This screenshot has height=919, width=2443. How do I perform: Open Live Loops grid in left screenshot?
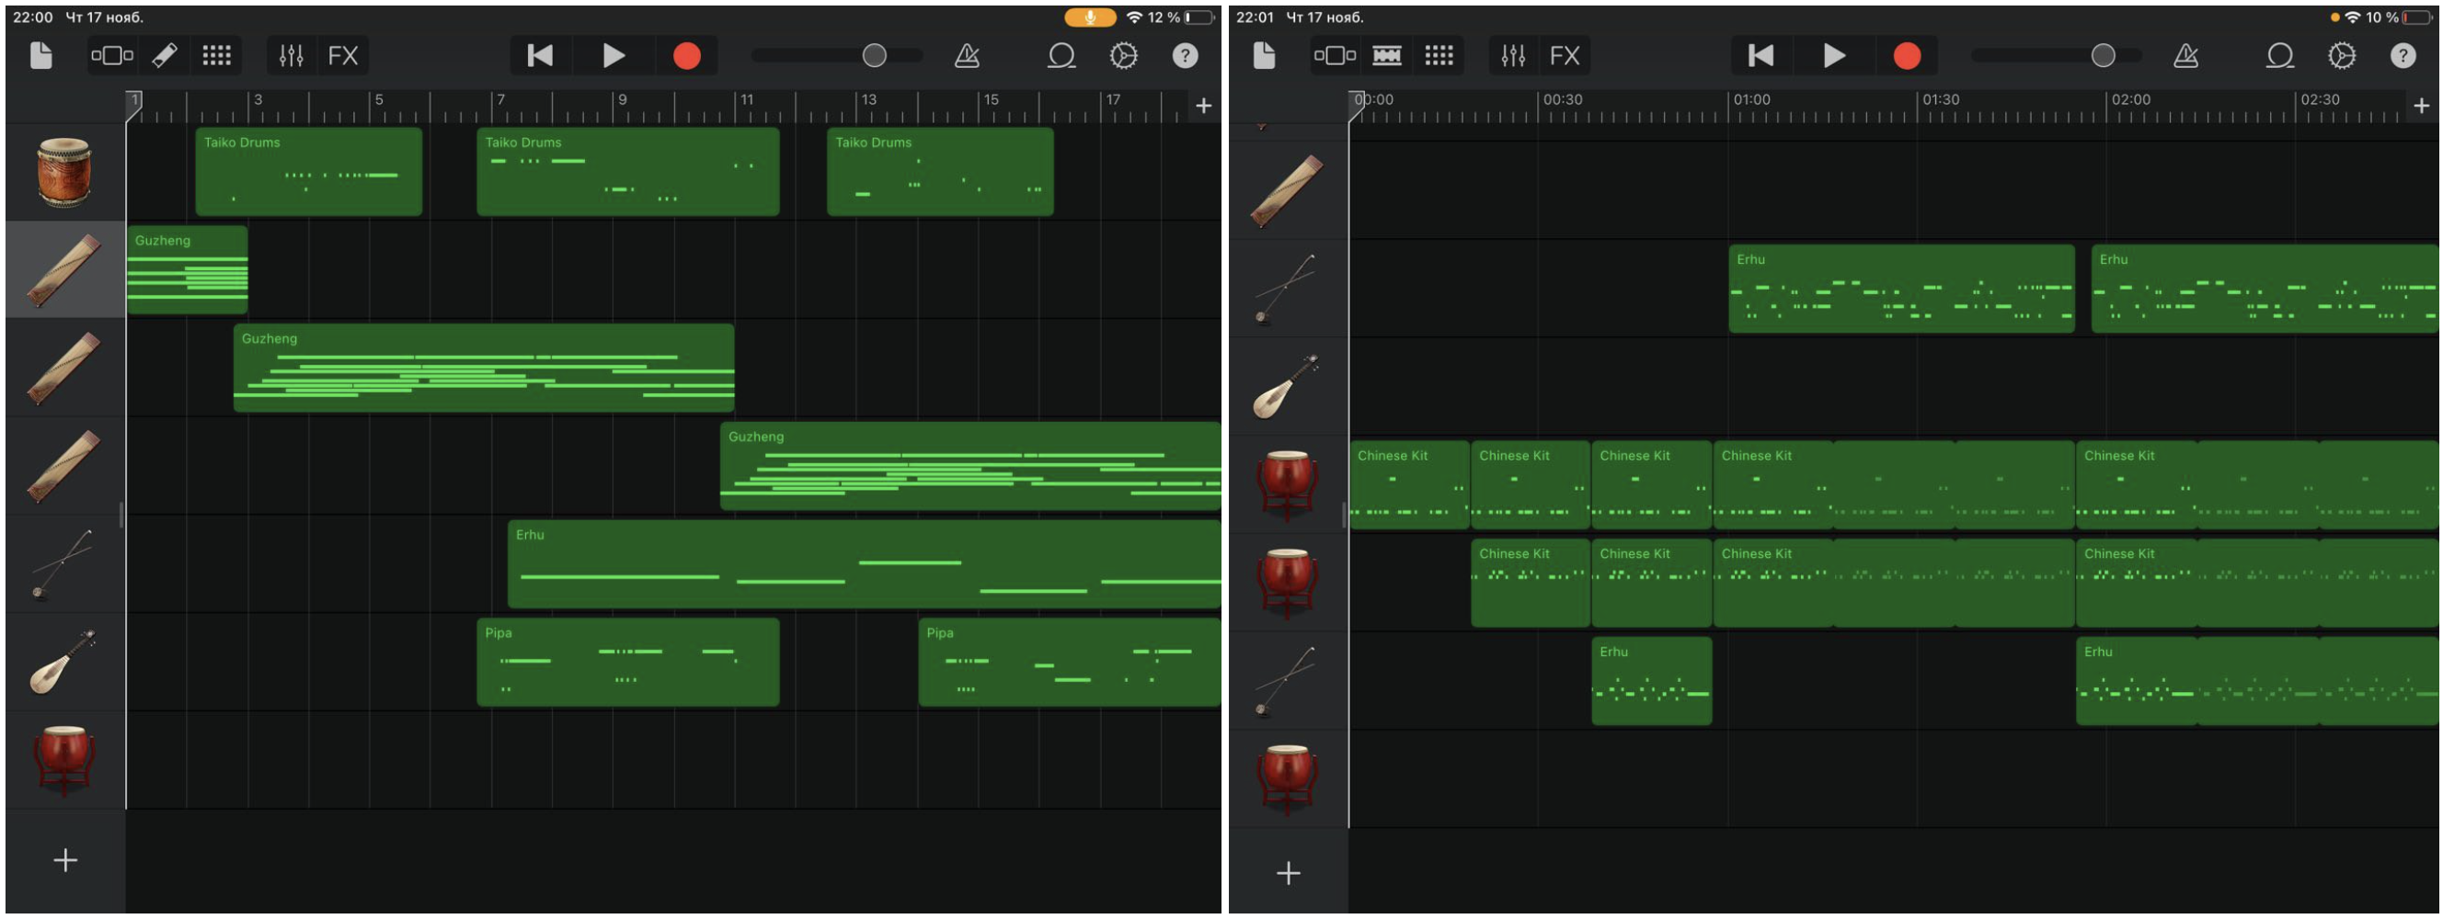point(216,56)
